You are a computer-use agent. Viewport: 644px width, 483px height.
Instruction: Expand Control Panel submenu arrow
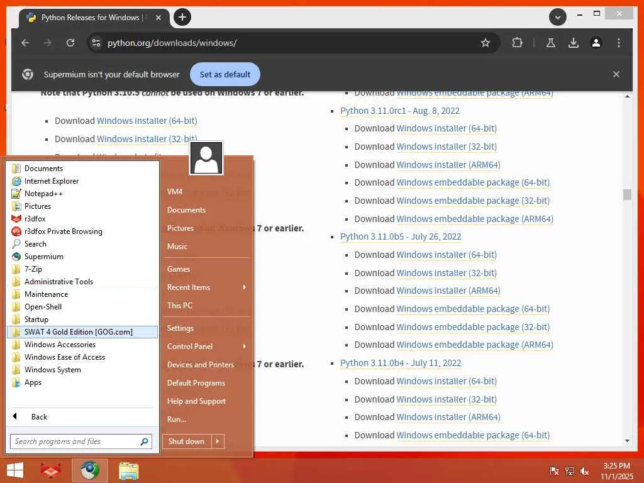(245, 347)
